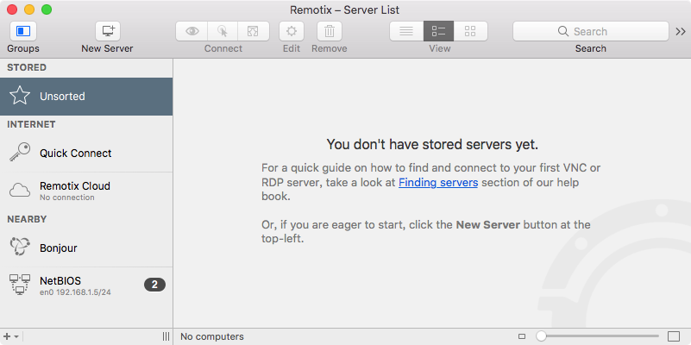Click the Control (cursor) connect icon
The height and width of the screenshot is (345, 691).
223,31
